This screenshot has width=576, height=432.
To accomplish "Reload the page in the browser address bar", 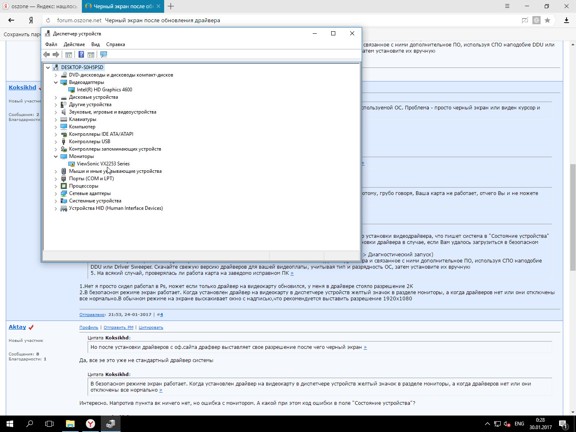I will [48, 20].
